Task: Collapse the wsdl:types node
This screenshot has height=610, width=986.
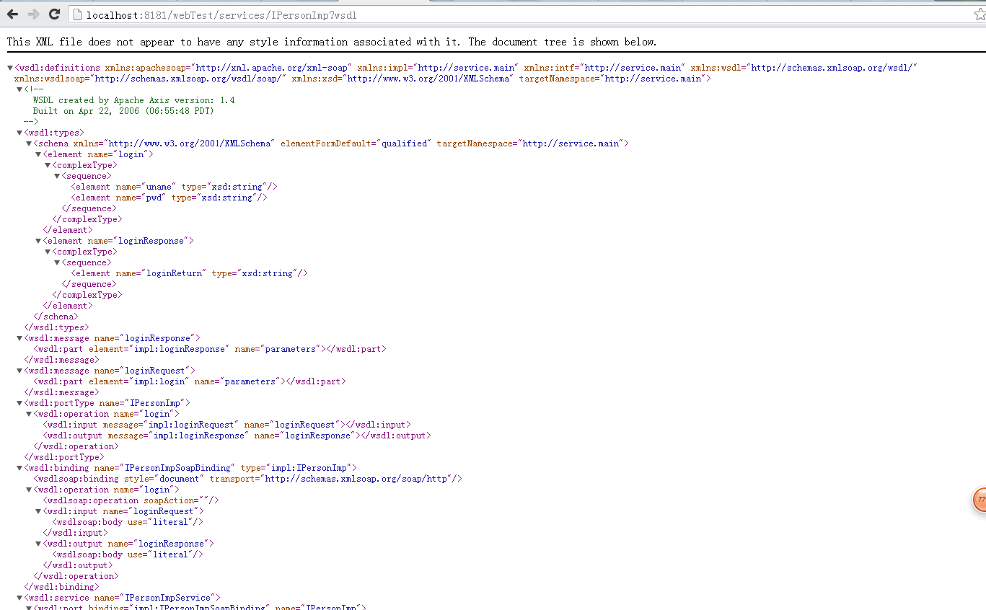Action: pos(19,133)
